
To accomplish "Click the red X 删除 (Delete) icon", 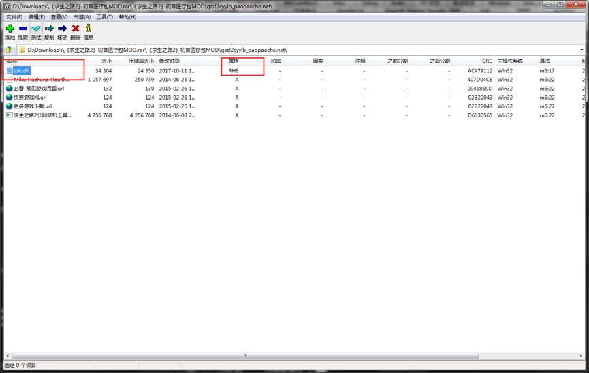I will pyautogui.click(x=76, y=28).
